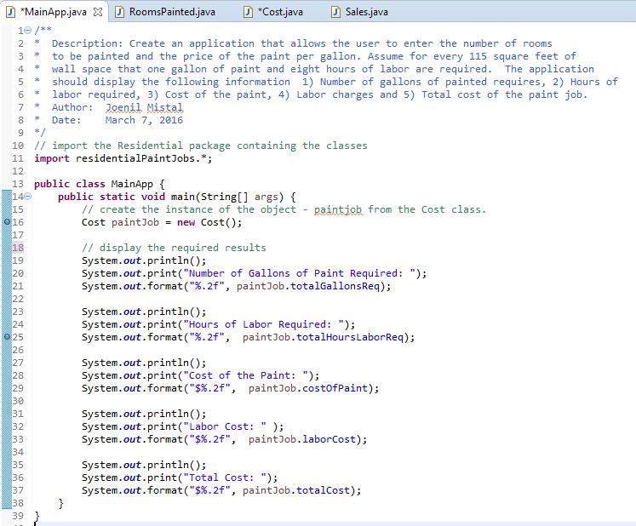Switch to the RoomsPainted.java tab
The image size is (636, 526).
pyautogui.click(x=172, y=12)
